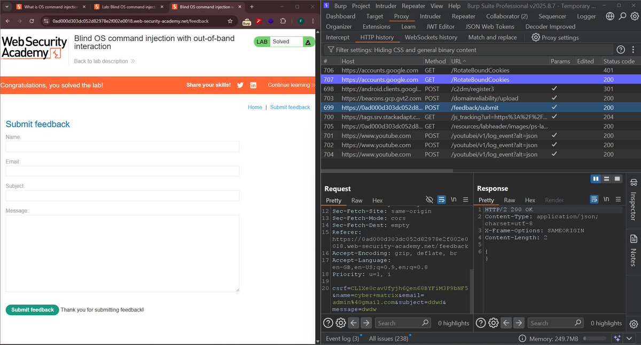Click inside the Message text area
The height and width of the screenshot is (345, 641).
click(123, 251)
